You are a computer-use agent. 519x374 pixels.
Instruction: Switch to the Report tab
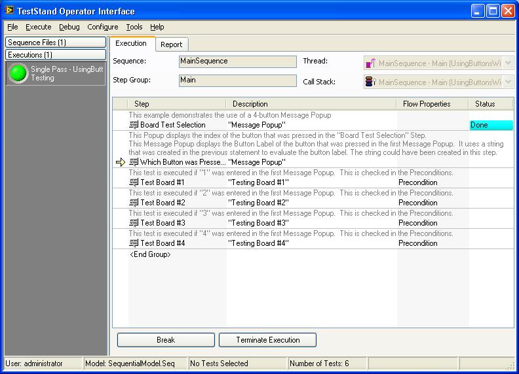coord(172,44)
